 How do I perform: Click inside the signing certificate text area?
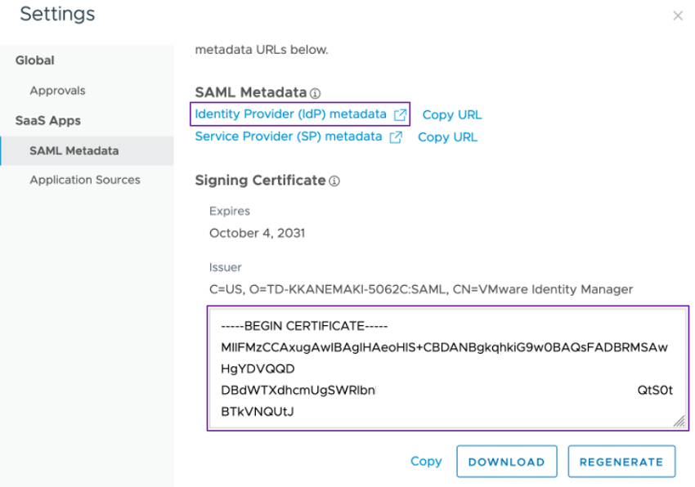point(446,368)
